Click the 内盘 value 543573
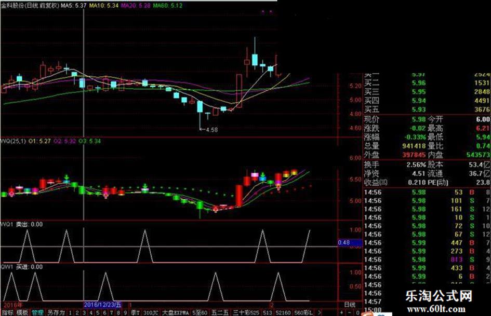This screenshot has height=316, width=491. 478,155
